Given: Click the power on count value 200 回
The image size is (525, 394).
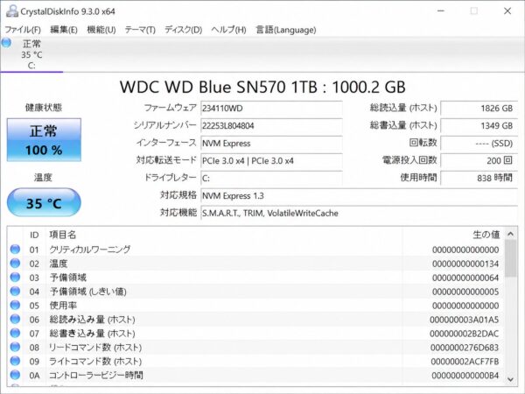Looking at the screenshot, I should tap(479, 160).
